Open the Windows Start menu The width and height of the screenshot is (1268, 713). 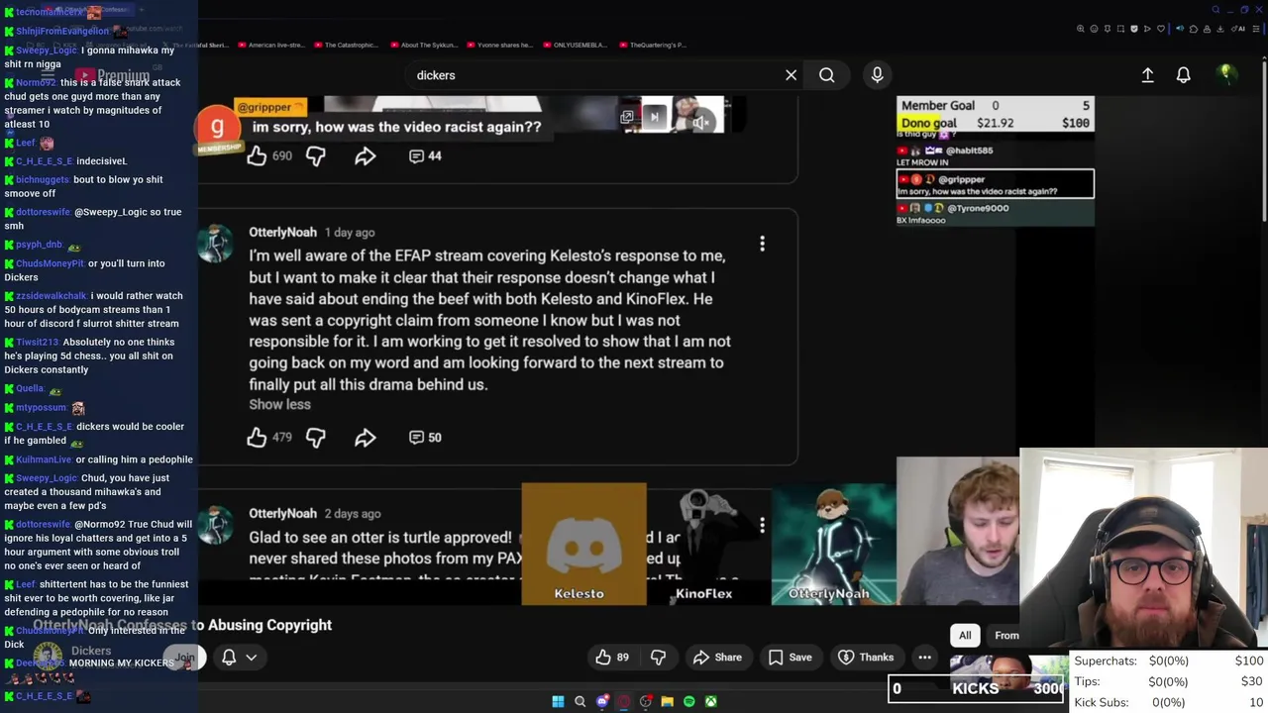coord(558,701)
